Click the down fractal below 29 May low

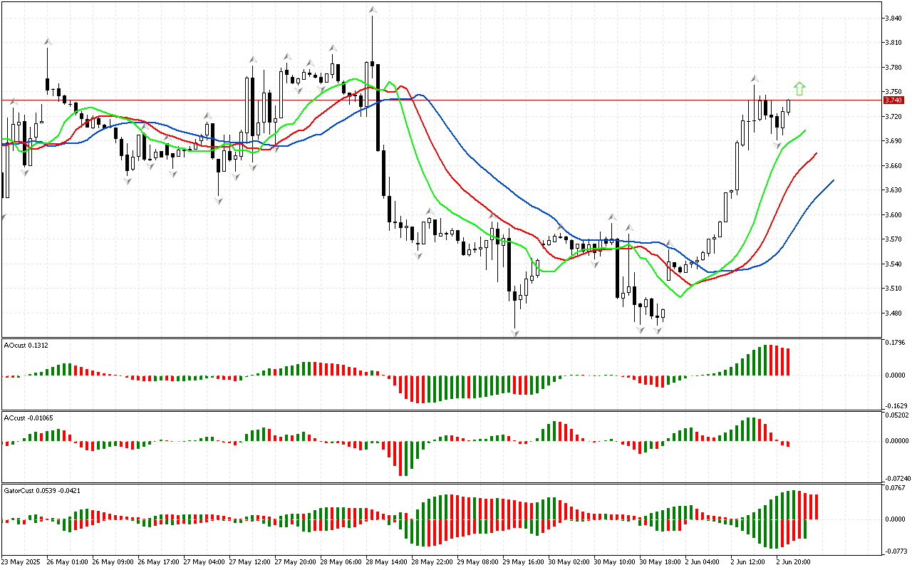[x=514, y=333]
